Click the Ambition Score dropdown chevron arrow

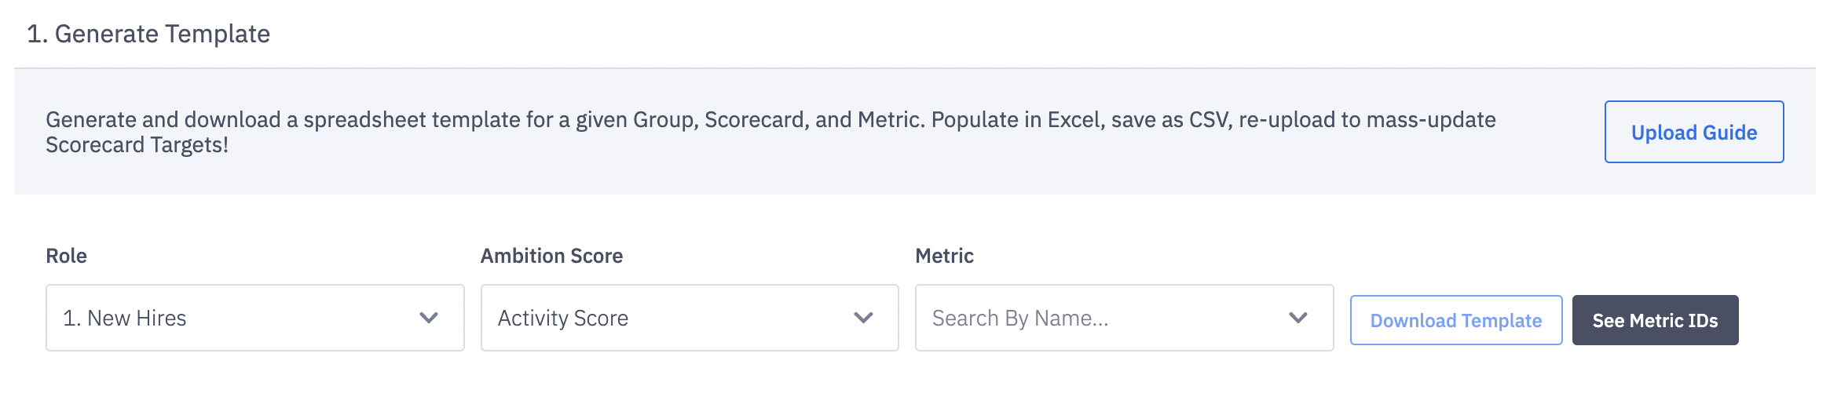[863, 318]
